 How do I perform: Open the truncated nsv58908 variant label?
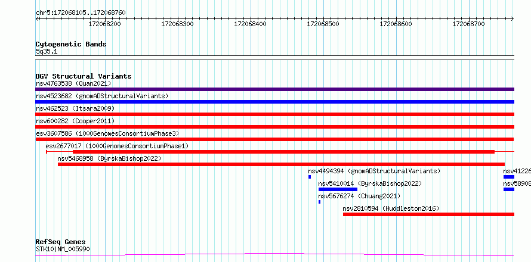517,183
